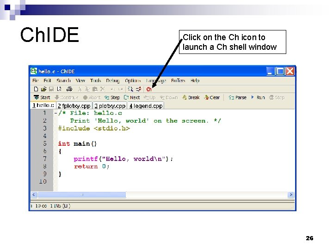Create a new file with the blank page icon
The image size is (333, 249).
[36, 89]
